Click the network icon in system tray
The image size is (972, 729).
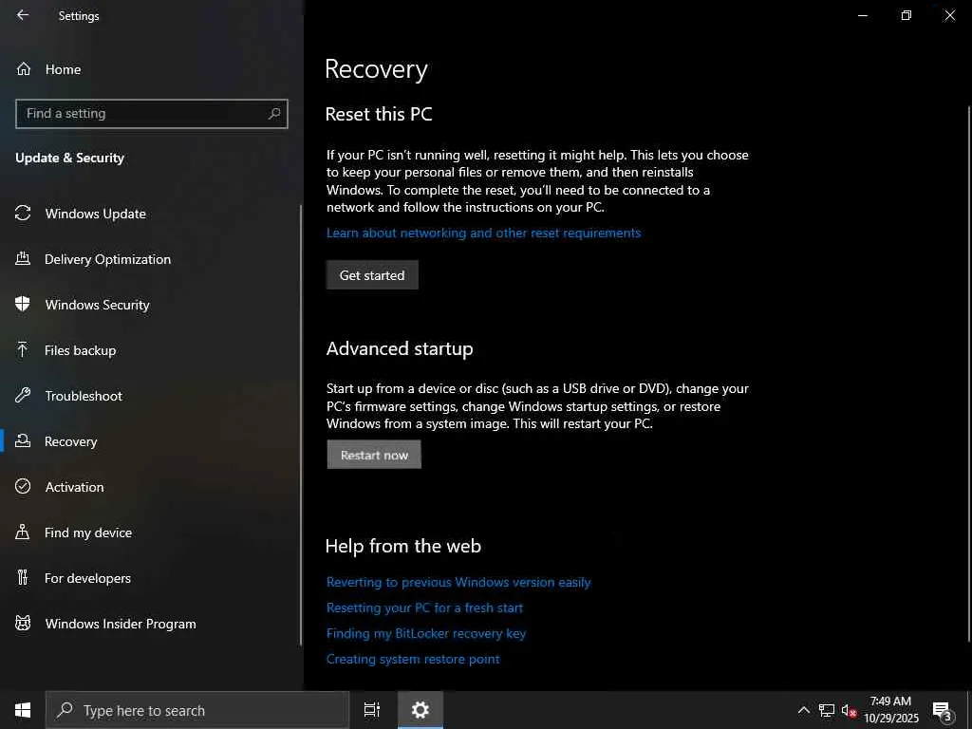[x=827, y=710]
